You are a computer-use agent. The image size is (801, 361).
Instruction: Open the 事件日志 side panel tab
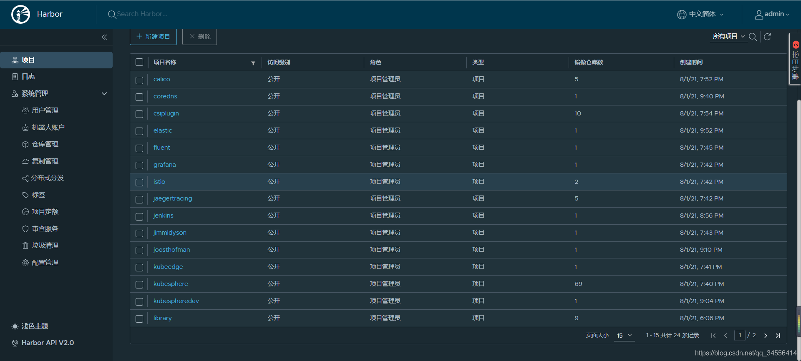[x=795, y=59]
